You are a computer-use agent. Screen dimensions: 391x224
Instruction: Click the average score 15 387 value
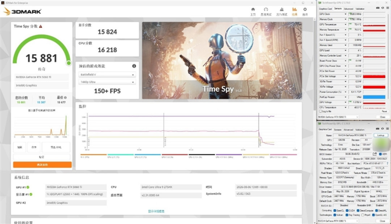(x=41, y=102)
